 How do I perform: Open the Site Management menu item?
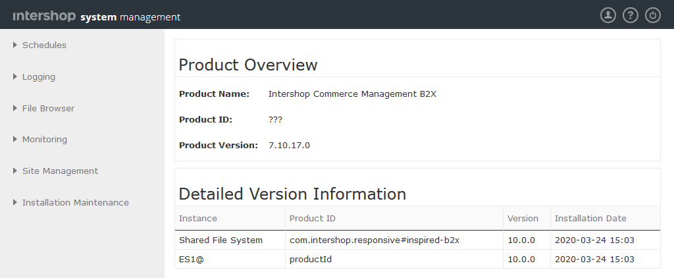coord(60,171)
